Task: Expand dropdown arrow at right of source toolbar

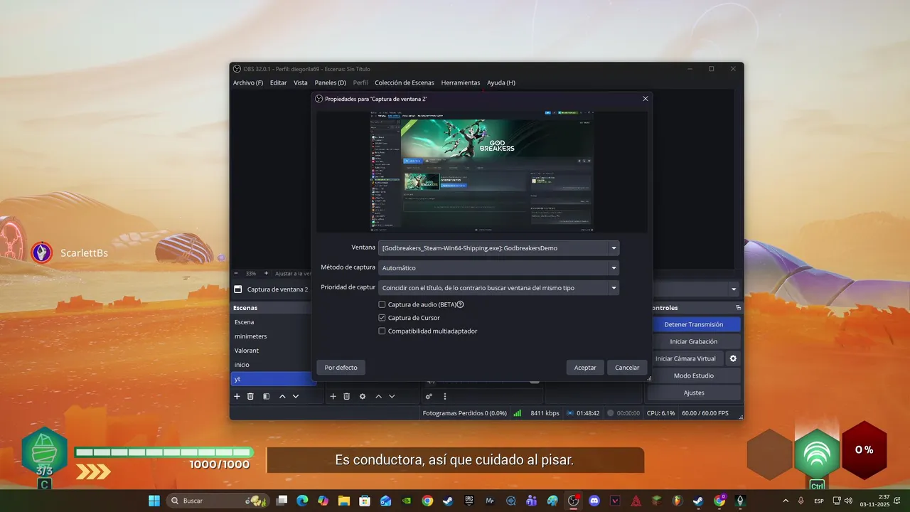Action: (734, 289)
